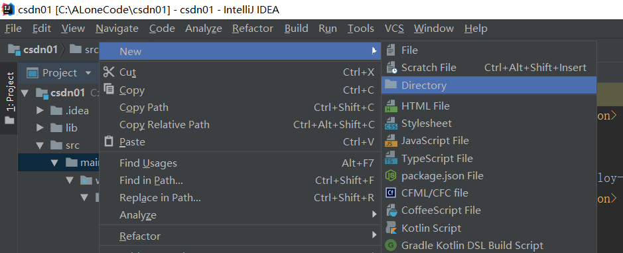
Task: Select the lib folder in tree
Action: click(x=64, y=128)
